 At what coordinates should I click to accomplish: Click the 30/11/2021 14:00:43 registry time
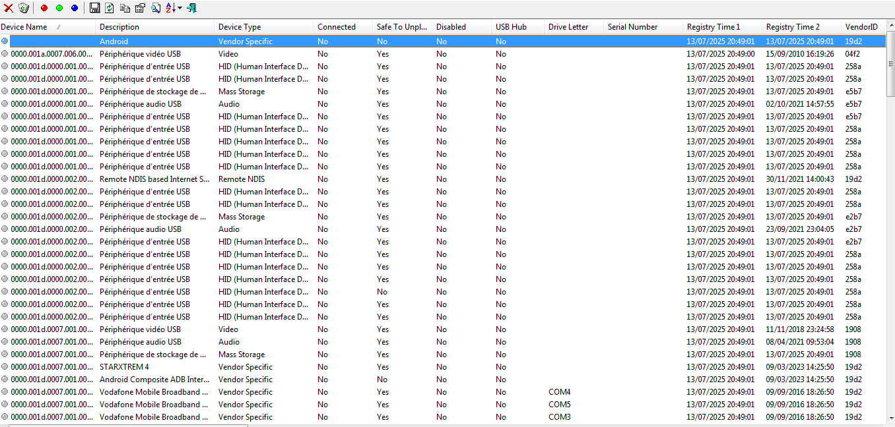pyautogui.click(x=800, y=179)
